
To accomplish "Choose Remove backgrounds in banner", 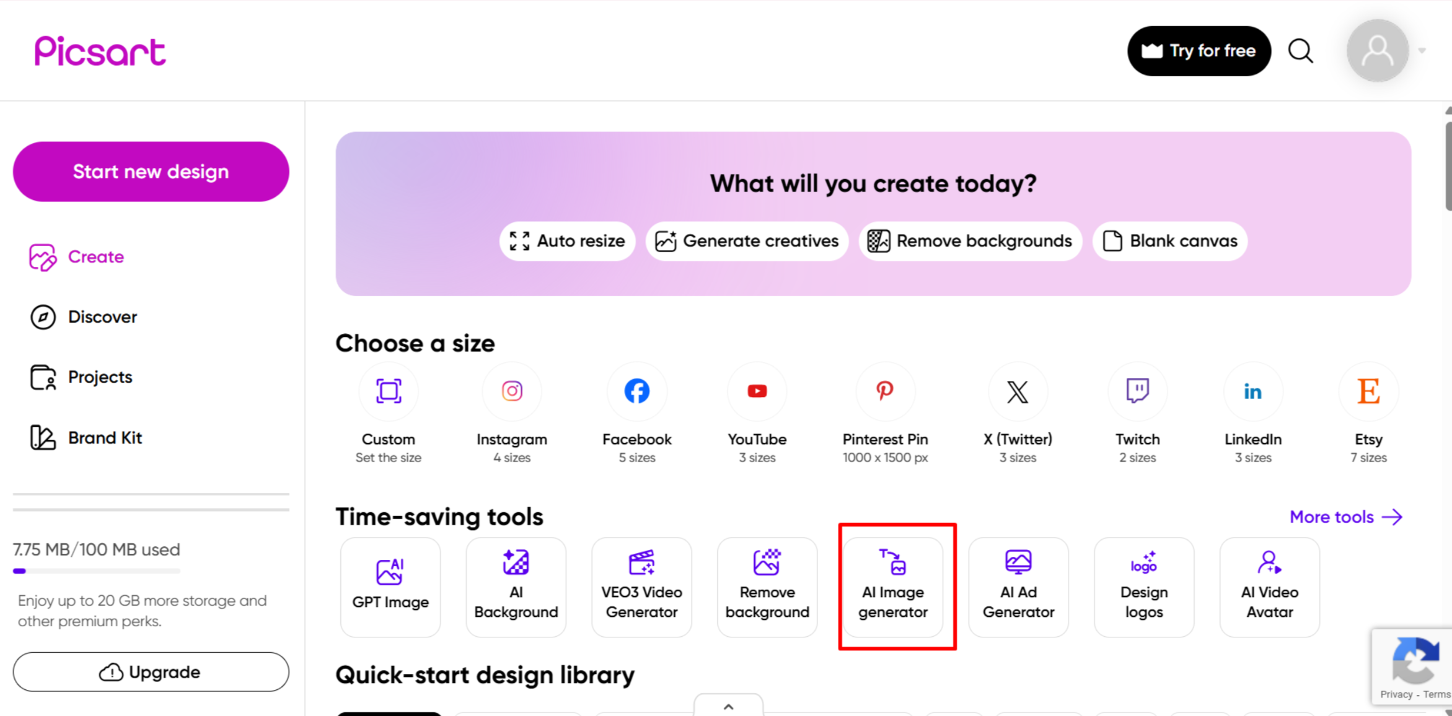I will [970, 241].
